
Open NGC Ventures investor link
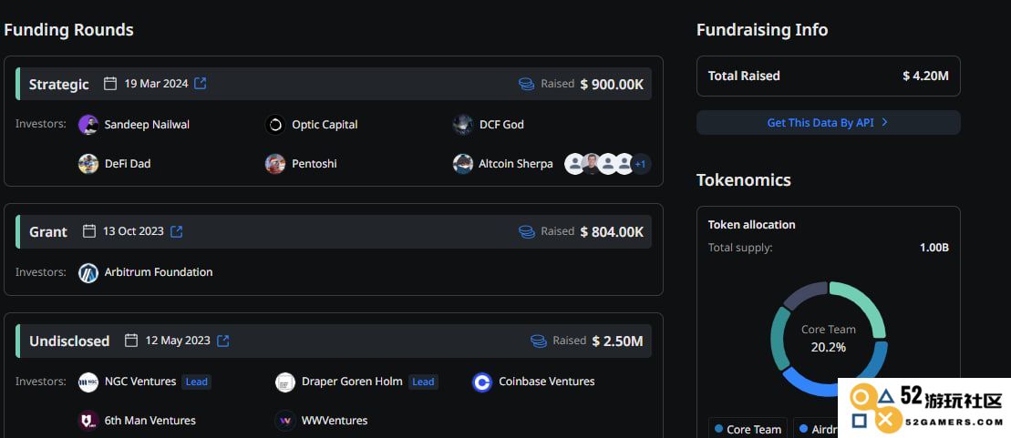tap(140, 382)
